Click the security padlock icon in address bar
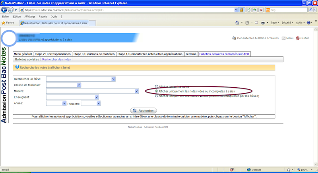The width and height of the screenshot is (318, 173). (x=241, y=10)
